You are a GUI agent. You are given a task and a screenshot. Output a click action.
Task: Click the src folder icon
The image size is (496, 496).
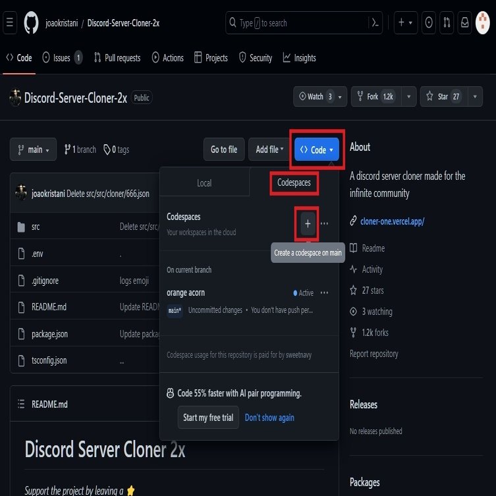pos(21,227)
